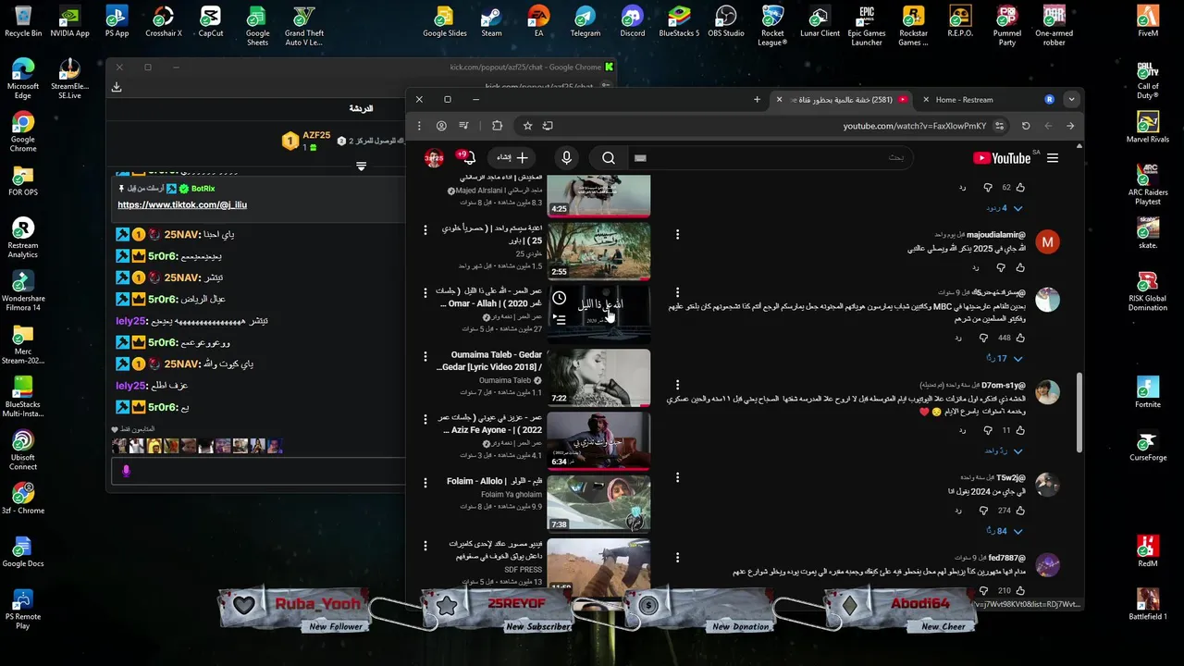
Task: Expand the 17 replies thread
Action: (1005, 359)
